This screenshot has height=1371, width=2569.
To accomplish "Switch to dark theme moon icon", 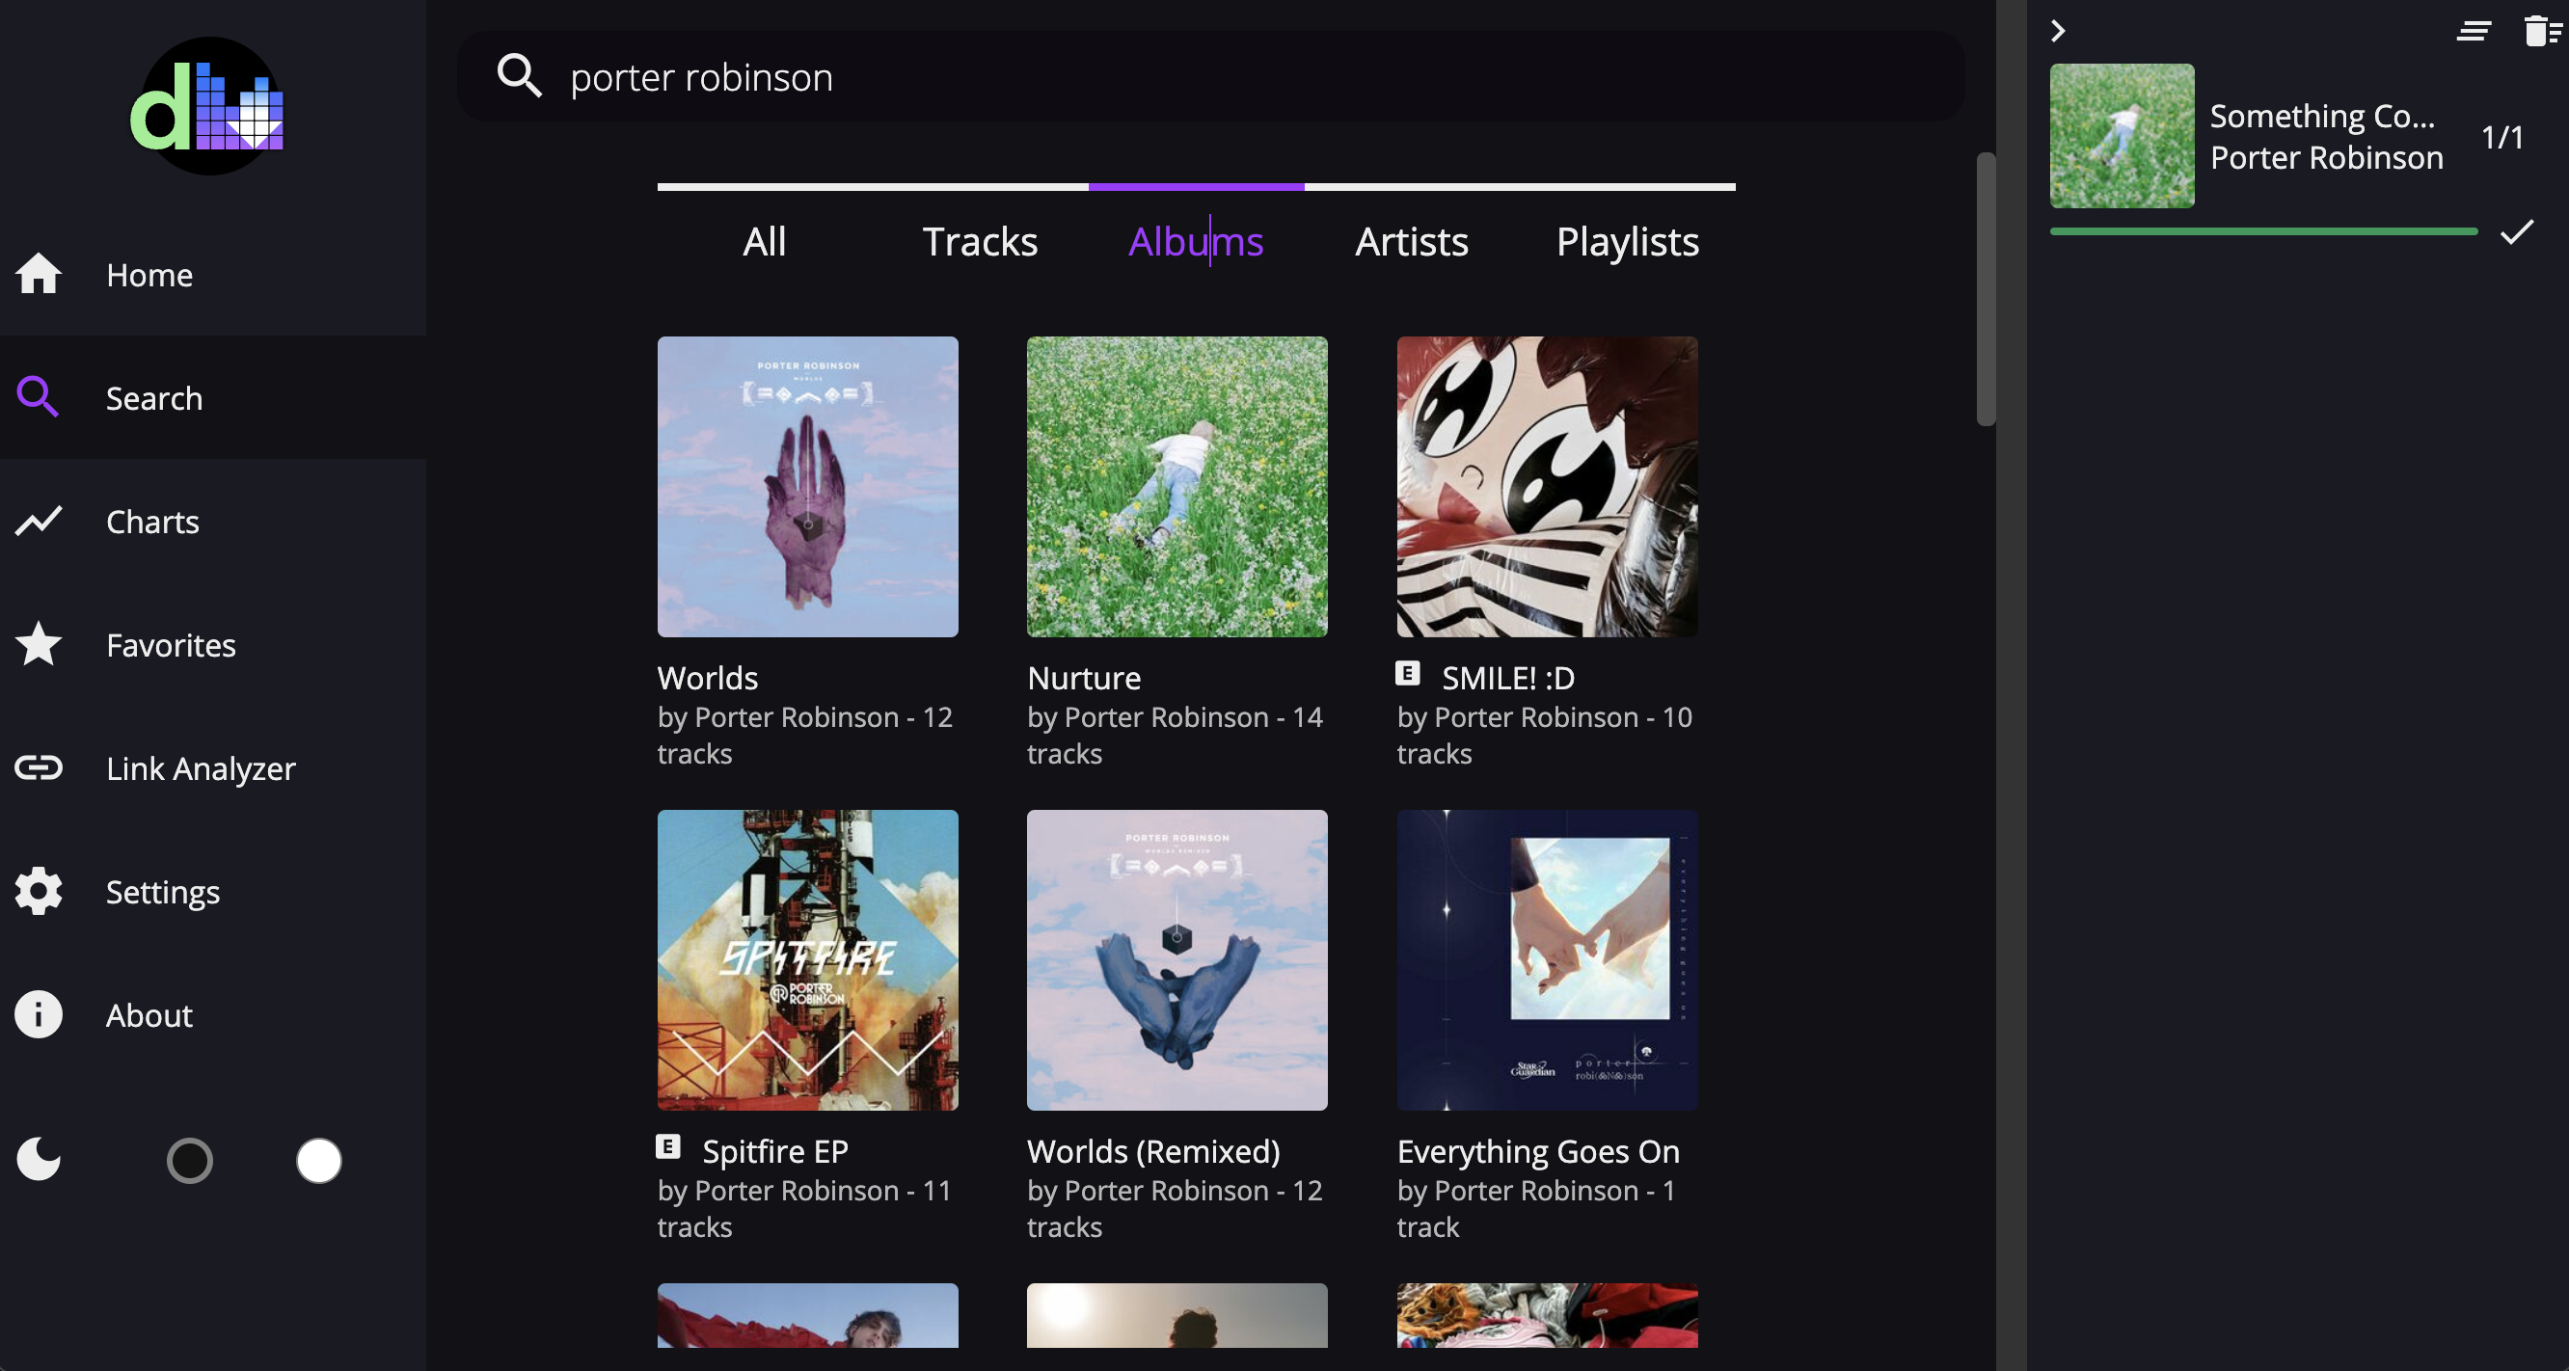I will pyautogui.click(x=39, y=1160).
